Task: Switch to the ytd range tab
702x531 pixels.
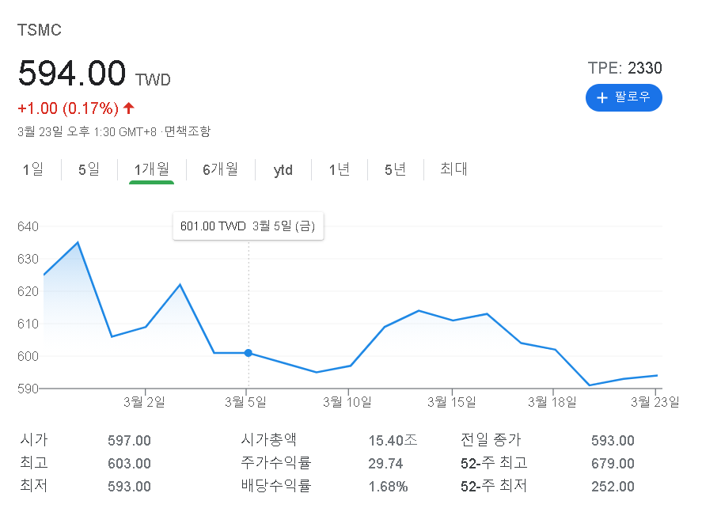Action: tap(283, 169)
